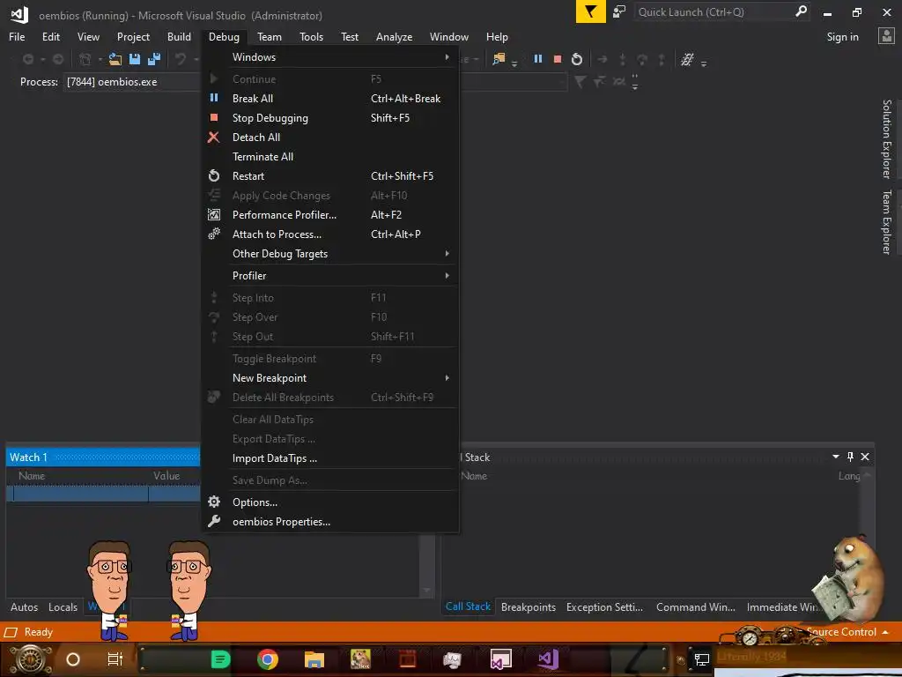Screen dimensions: 902x677
Task: Expand the Profiler submenu
Action: coord(331,276)
